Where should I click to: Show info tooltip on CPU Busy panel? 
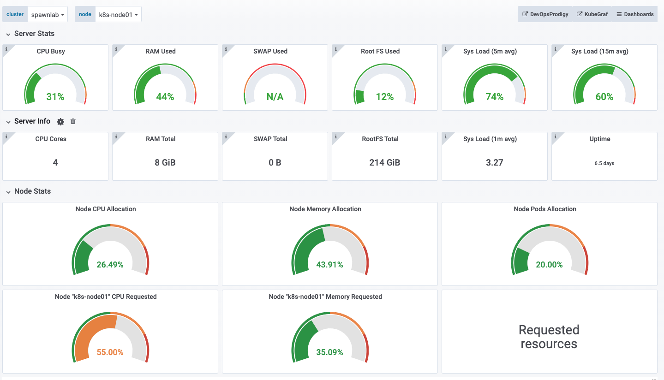tap(6, 48)
